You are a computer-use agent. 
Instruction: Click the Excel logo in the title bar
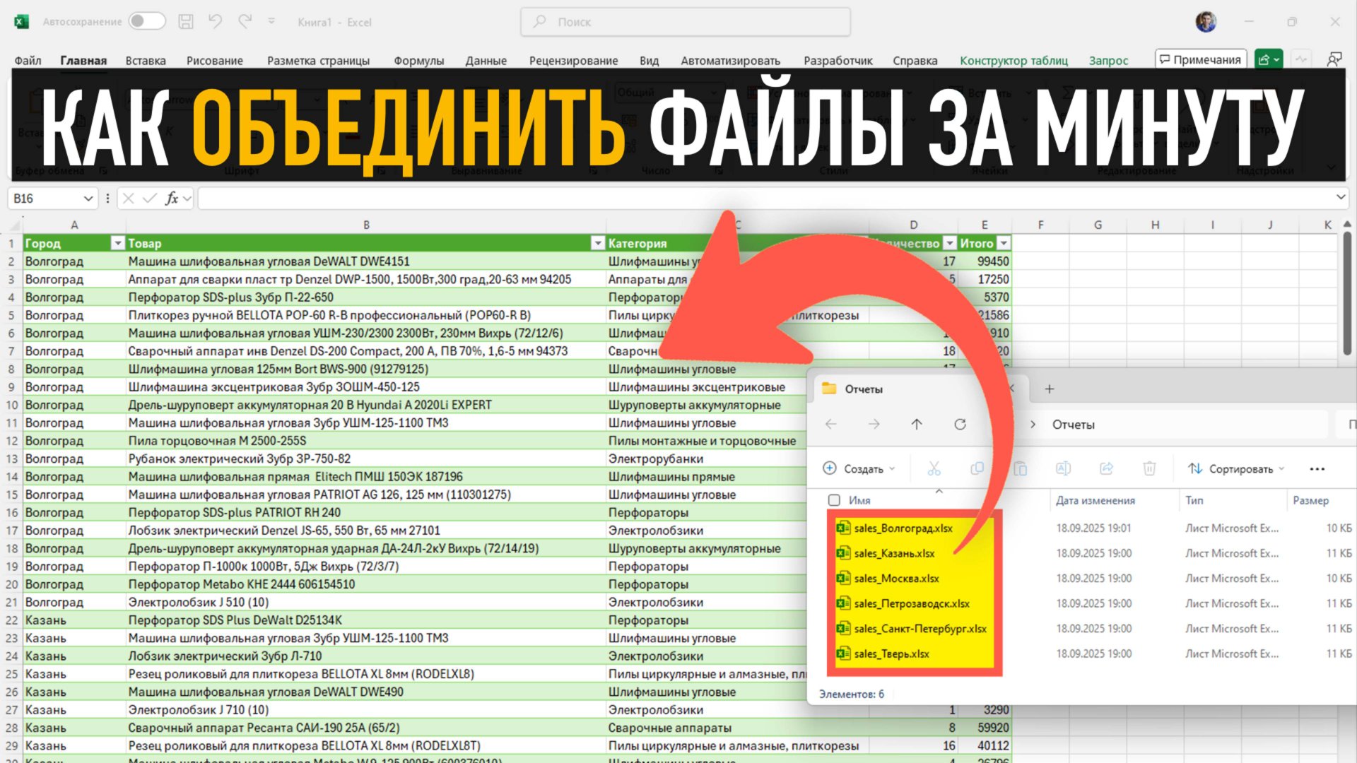21,22
